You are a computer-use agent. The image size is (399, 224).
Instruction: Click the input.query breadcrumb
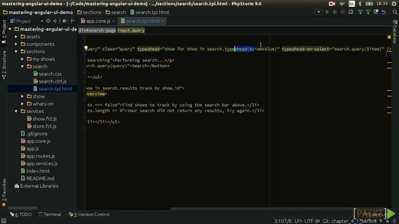point(131,30)
